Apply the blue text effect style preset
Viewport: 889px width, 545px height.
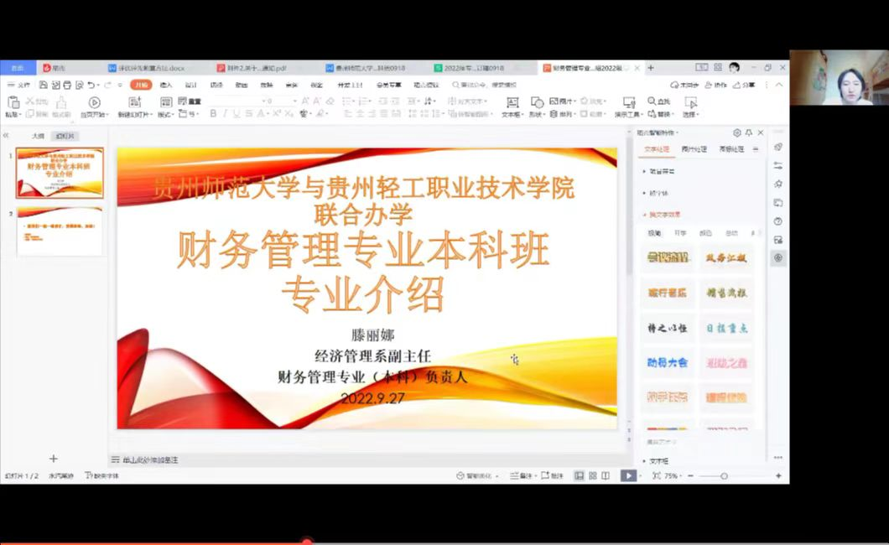tap(668, 362)
